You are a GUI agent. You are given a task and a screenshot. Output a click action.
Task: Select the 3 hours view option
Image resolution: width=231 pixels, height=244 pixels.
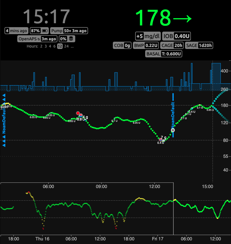(x=46, y=46)
